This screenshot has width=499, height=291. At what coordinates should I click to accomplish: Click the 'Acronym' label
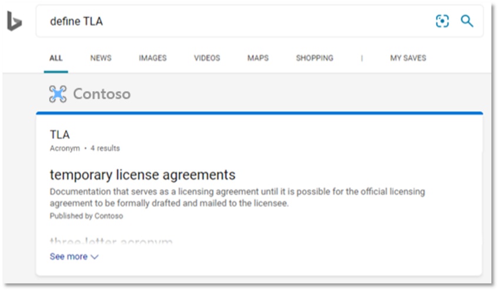point(65,148)
